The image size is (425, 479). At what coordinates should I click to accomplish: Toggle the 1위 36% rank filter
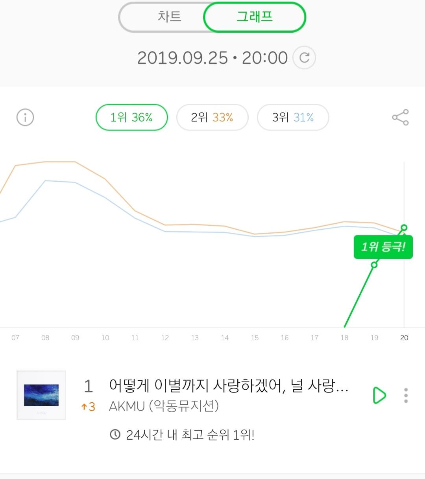pyautogui.click(x=131, y=117)
